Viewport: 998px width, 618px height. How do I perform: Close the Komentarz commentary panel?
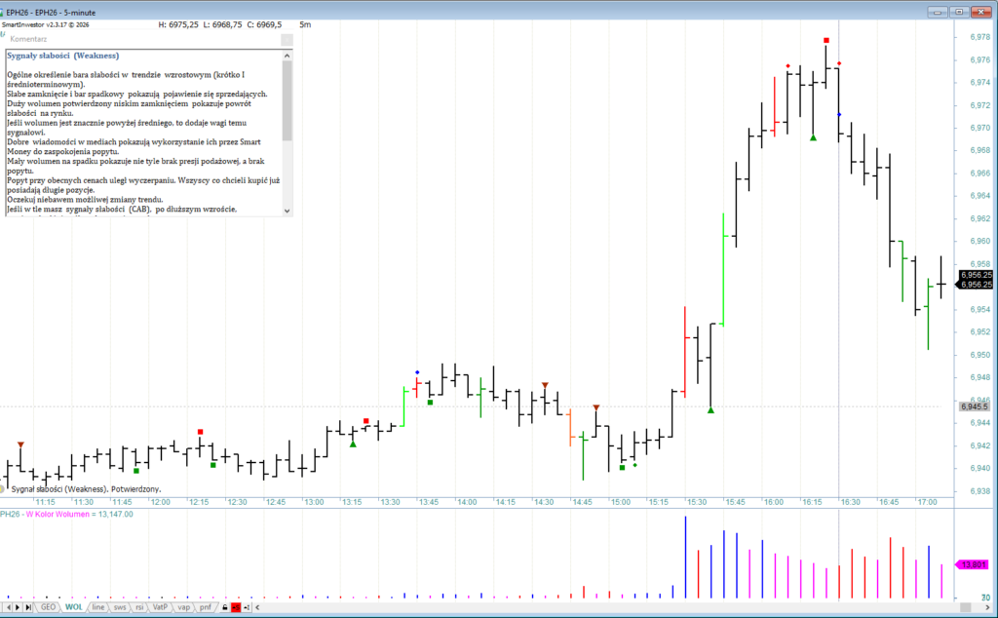pos(286,40)
